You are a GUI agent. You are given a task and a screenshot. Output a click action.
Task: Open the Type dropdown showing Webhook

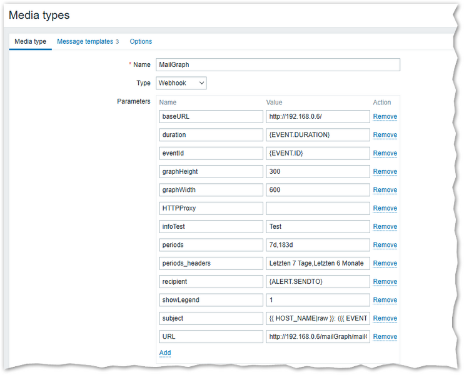[x=181, y=83]
